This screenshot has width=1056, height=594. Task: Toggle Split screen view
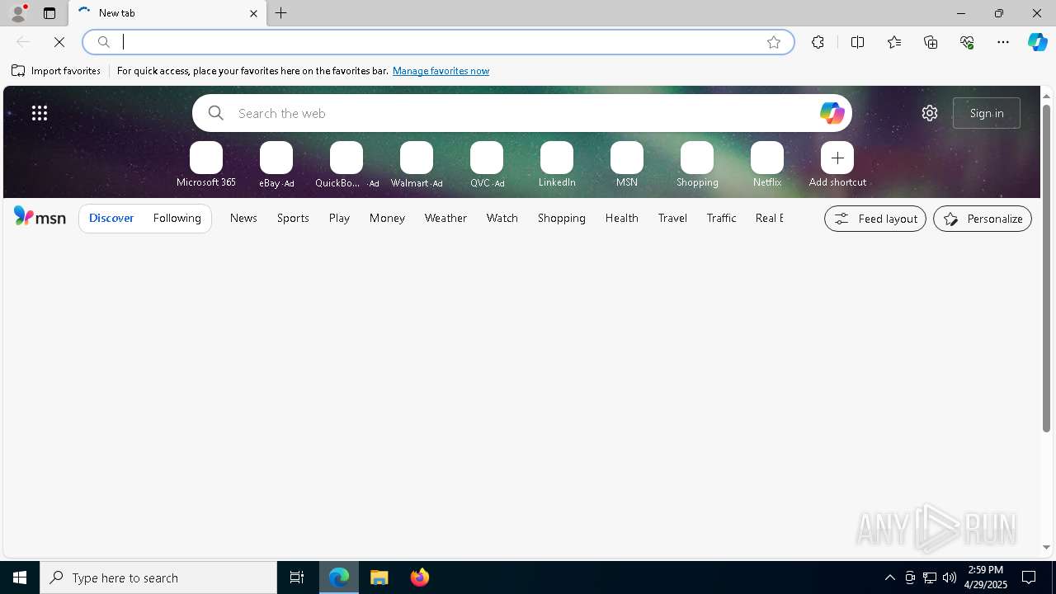click(x=857, y=42)
